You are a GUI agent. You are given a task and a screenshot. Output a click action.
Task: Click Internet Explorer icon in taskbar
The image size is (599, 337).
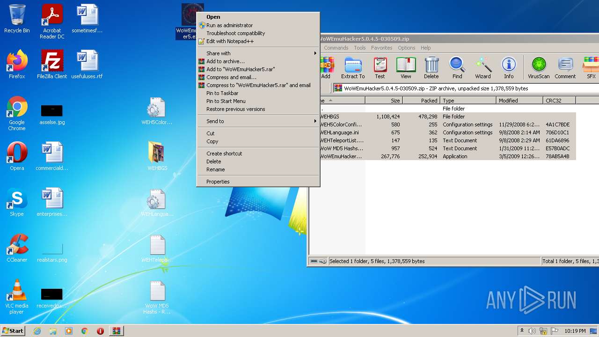pos(37,331)
